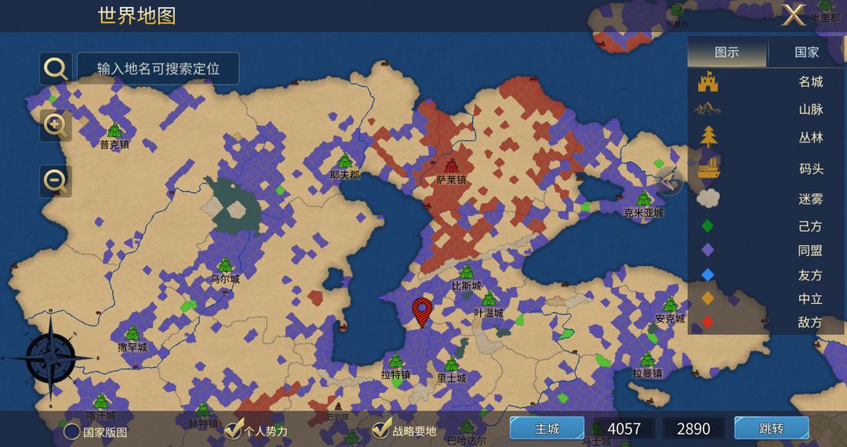Click the red location pin marker
The height and width of the screenshot is (447, 847).
[x=423, y=312]
